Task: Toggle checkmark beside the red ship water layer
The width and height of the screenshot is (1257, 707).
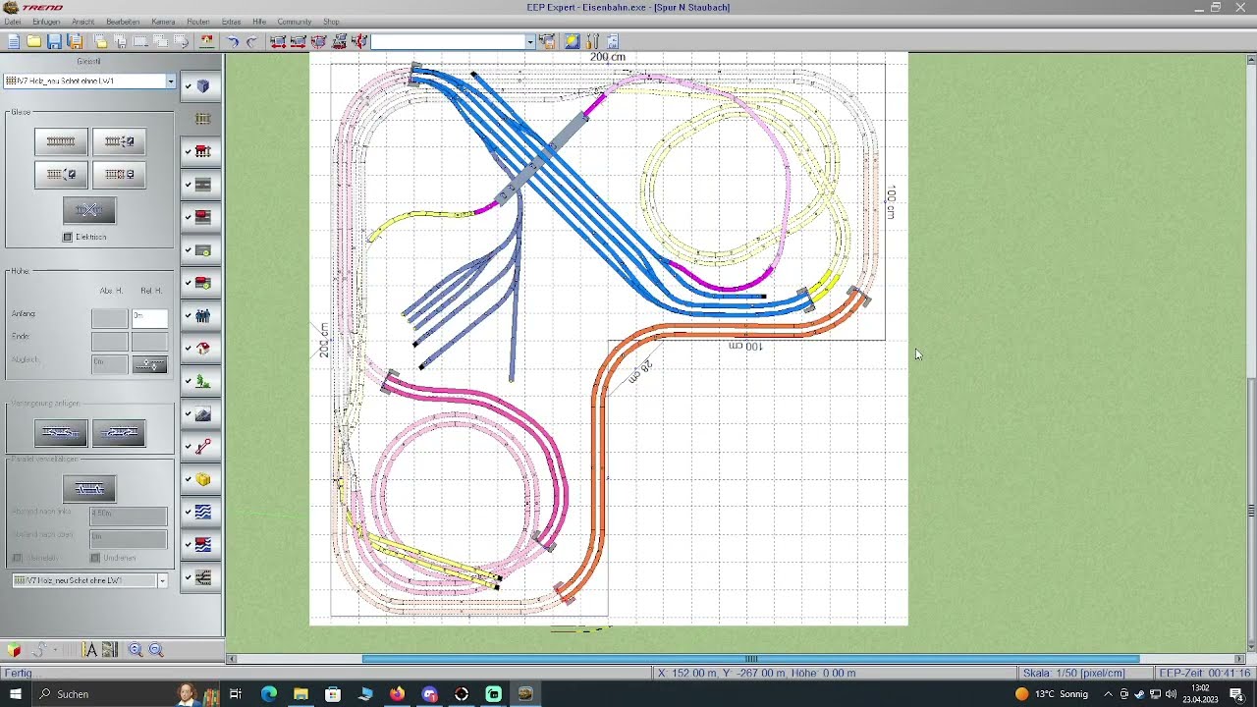Action: click(x=188, y=545)
